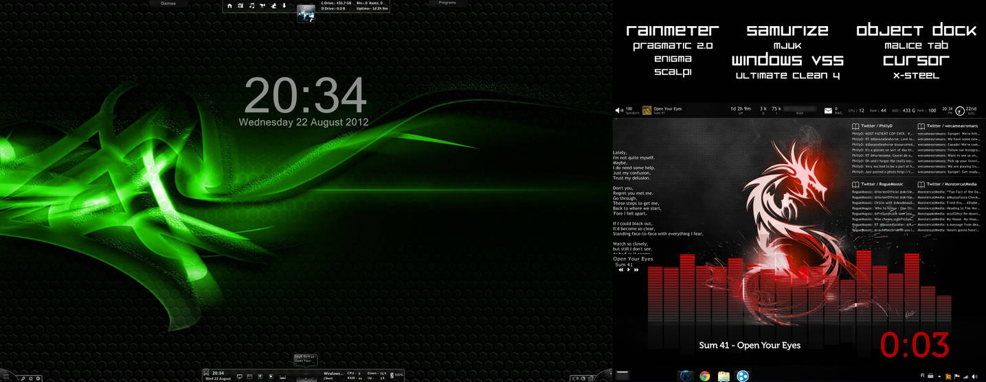Click the book icon beside Twitter / MonstercatMedia
Viewport: 986px width, 382px height.
pyautogui.click(x=921, y=184)
